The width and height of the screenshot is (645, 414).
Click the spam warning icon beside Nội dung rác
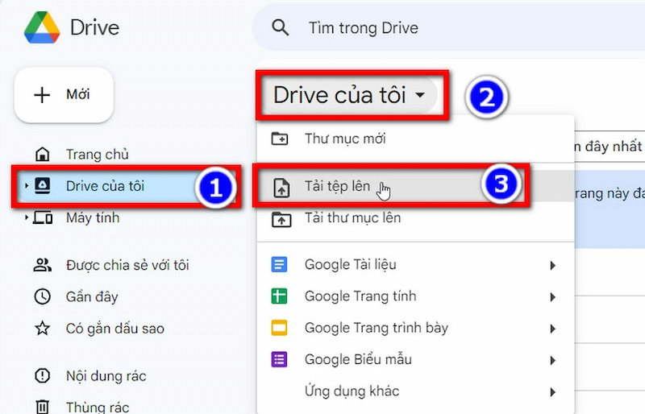coord(43,376)
